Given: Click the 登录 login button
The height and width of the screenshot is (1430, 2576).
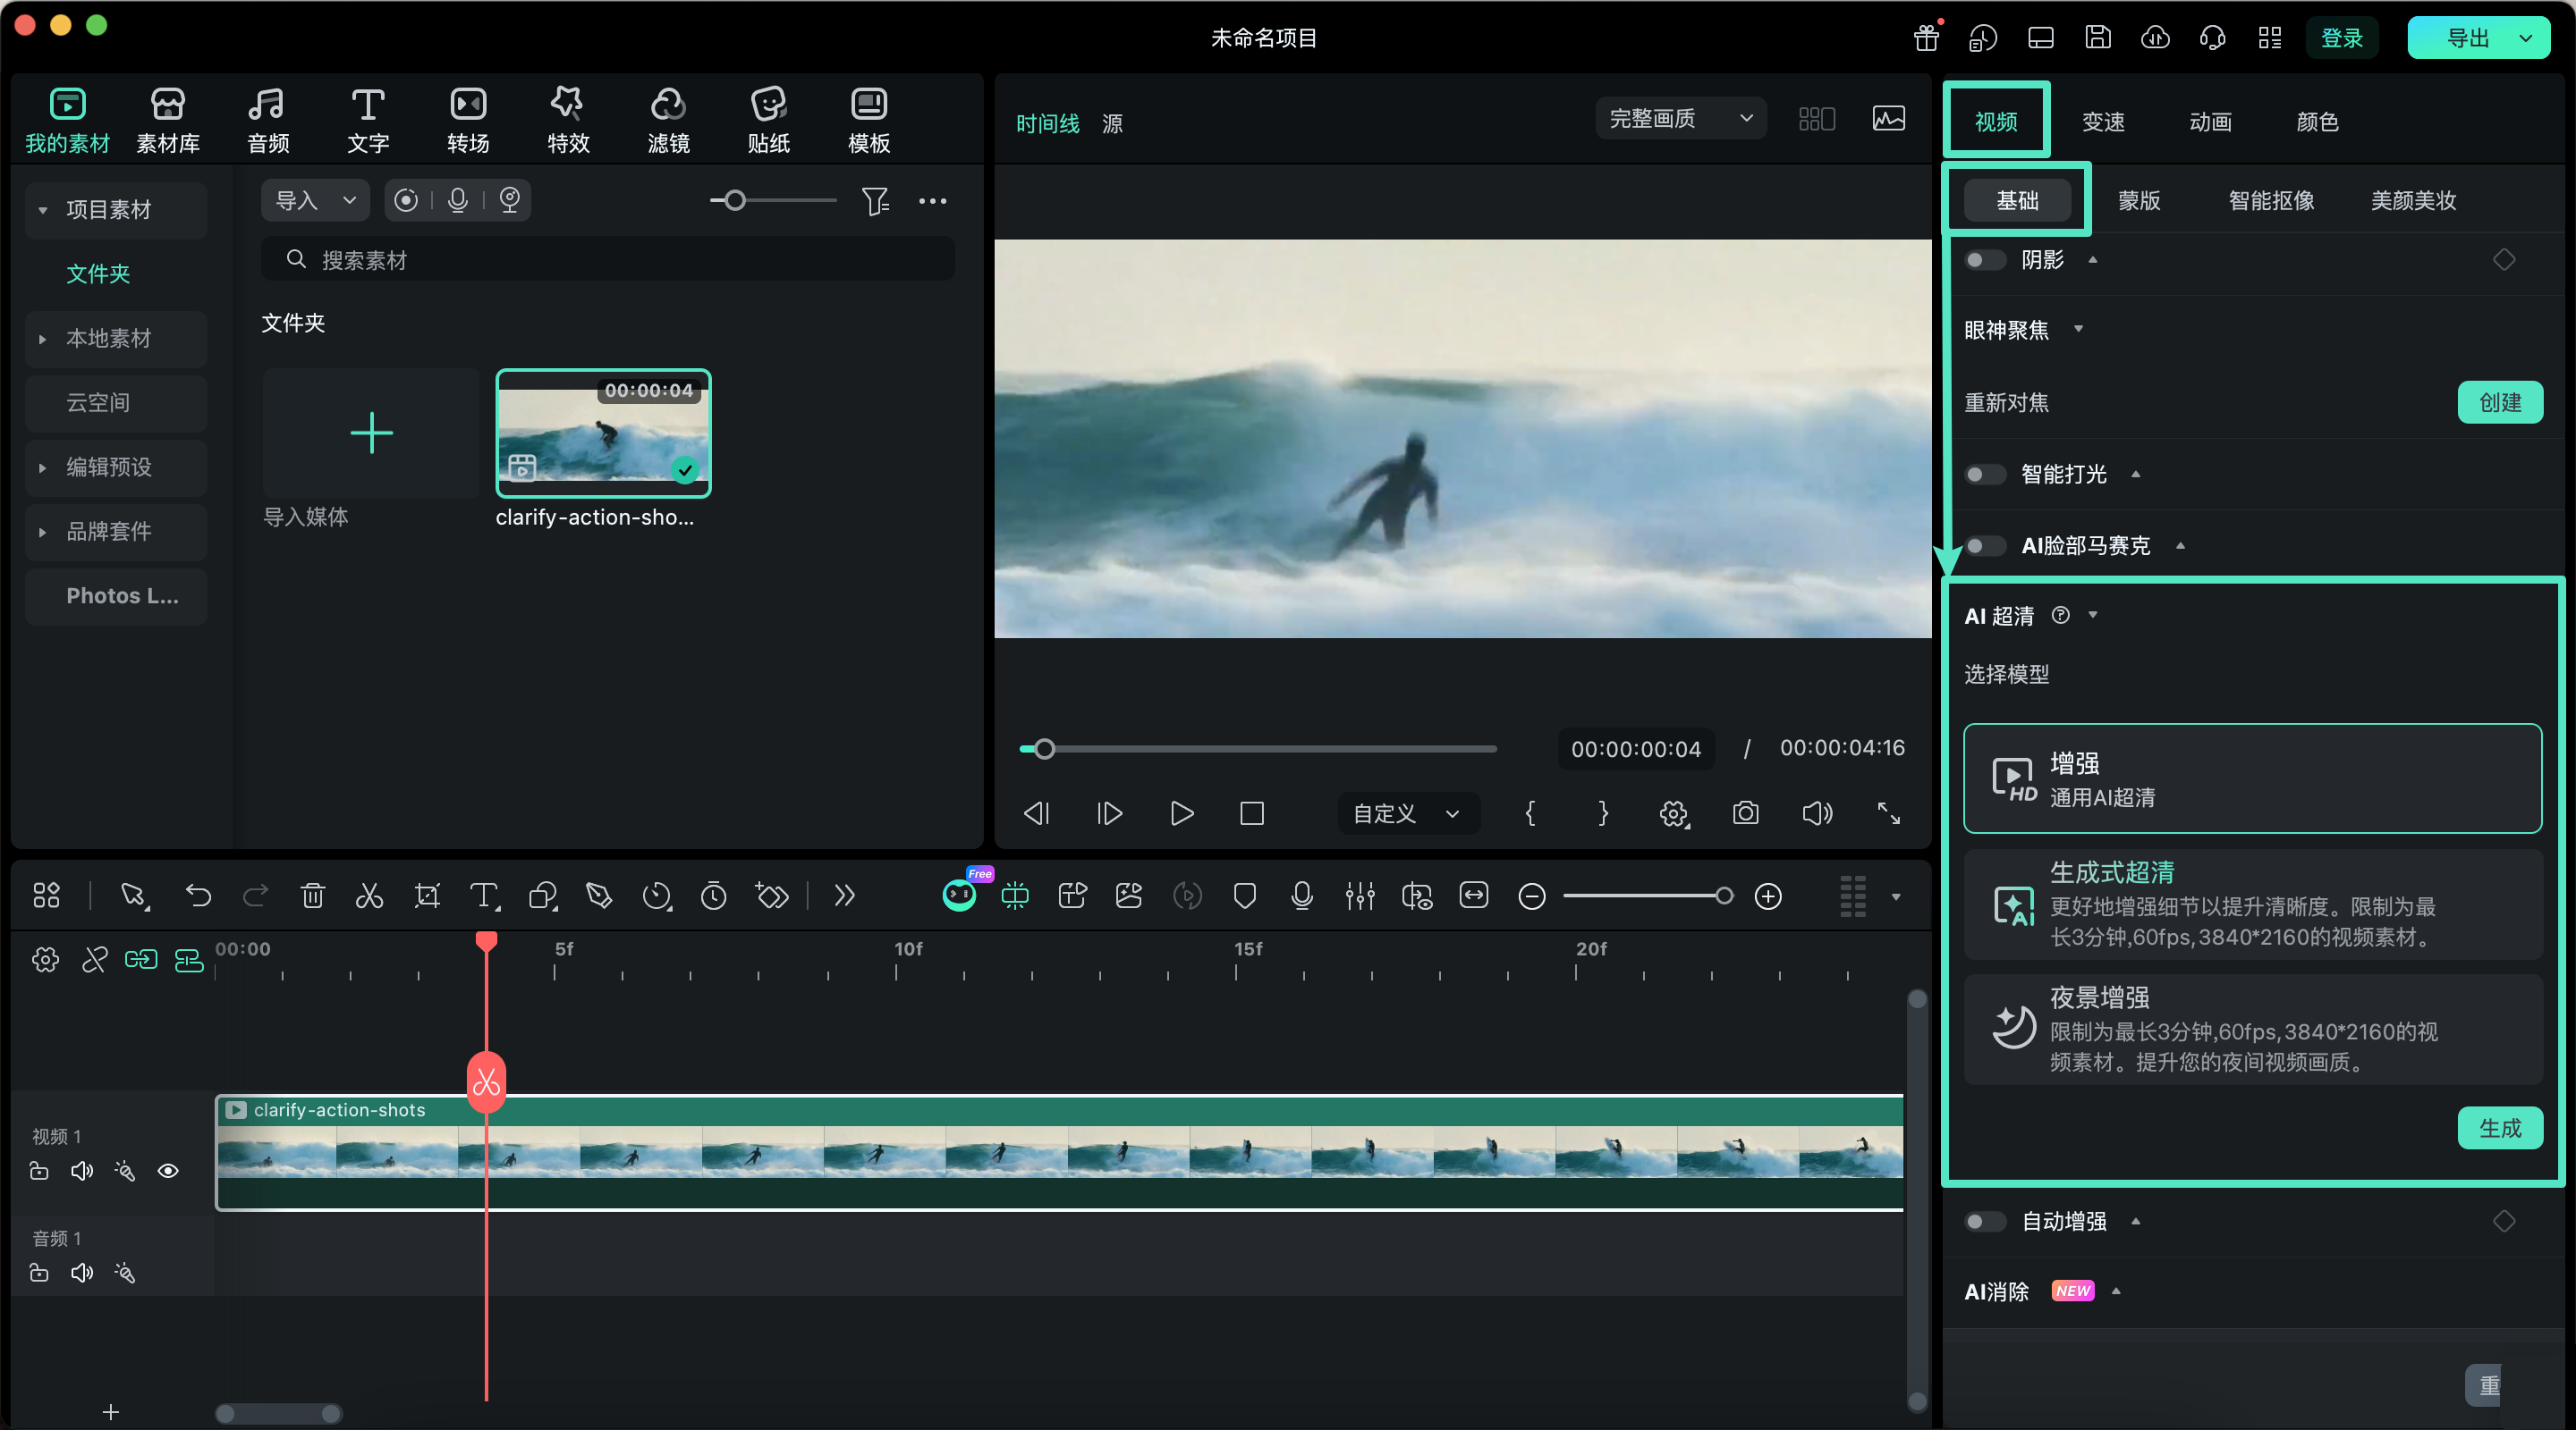Looking at the screenshot, I should point(2341,38).
